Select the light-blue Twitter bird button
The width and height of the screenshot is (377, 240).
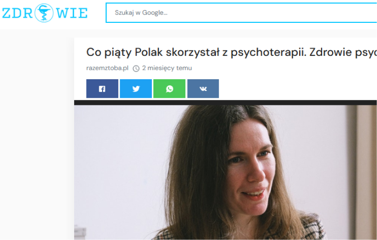pyautogui.click(x=136, y=89)
